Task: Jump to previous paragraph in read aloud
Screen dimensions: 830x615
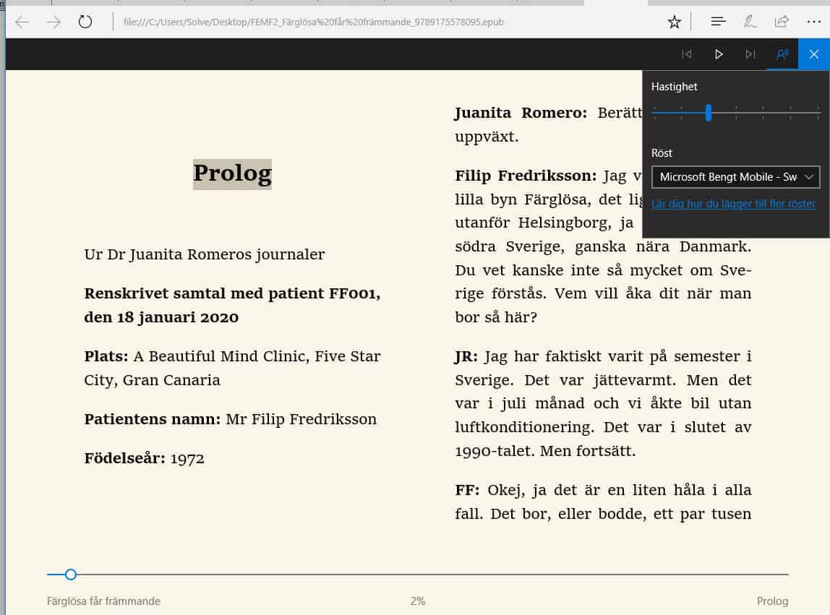Action: click(x=687, y=54)
